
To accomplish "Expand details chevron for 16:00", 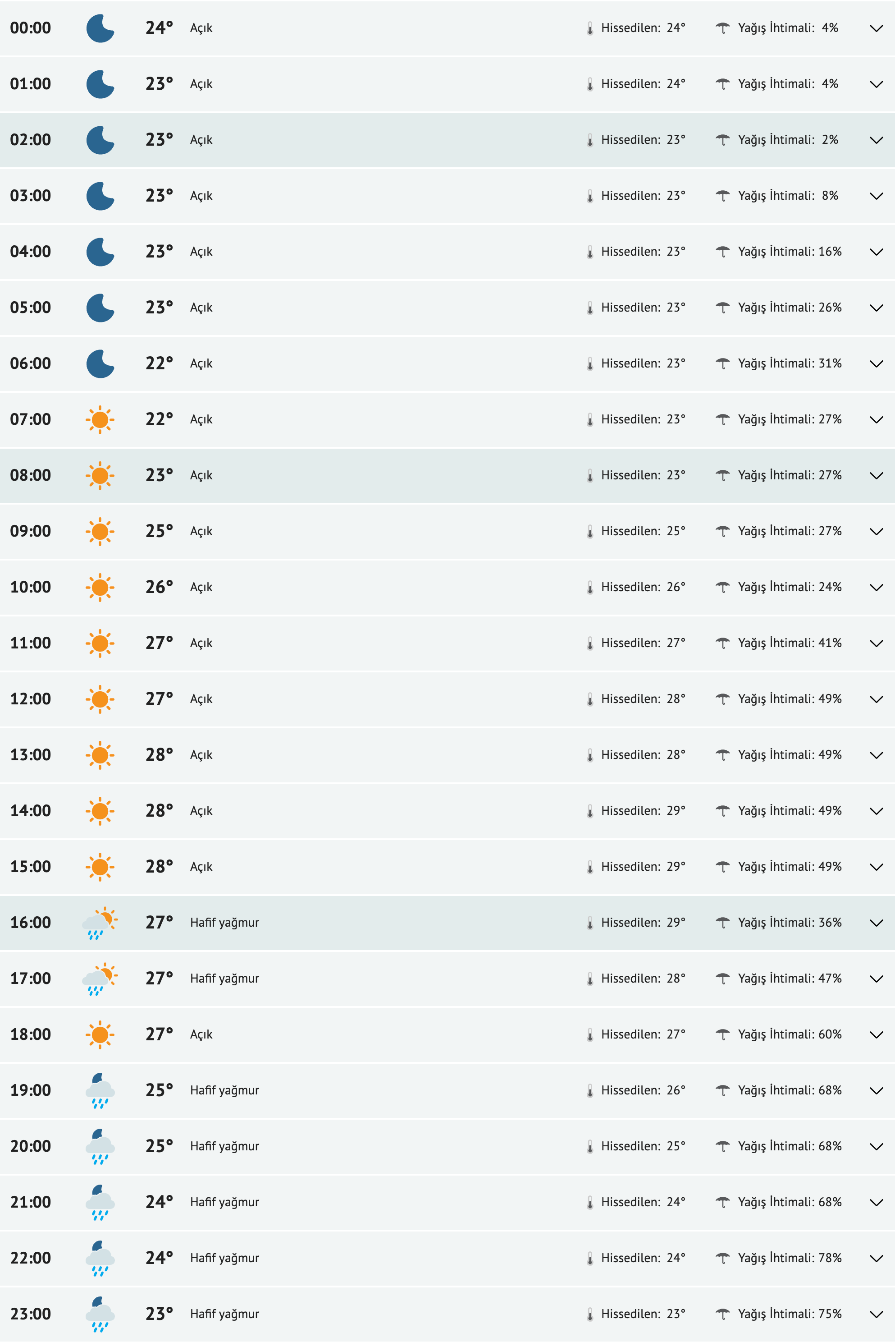I will point(876,923).
